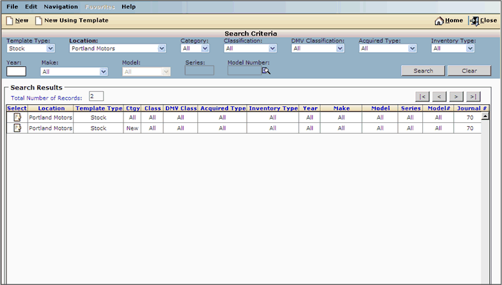
Task: Sort by Make column header
Action: (x=341, y=108)
